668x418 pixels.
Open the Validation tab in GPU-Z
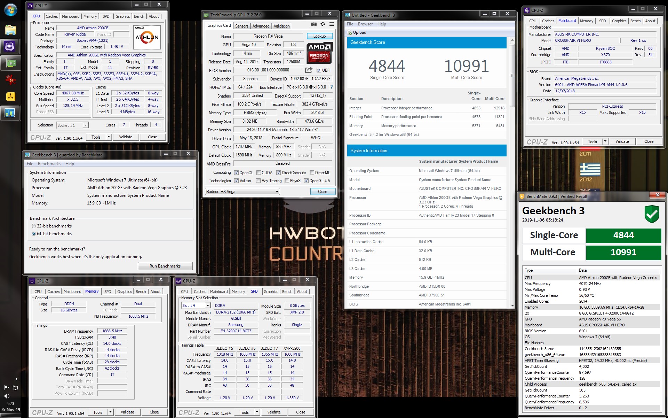click(281, 26)
